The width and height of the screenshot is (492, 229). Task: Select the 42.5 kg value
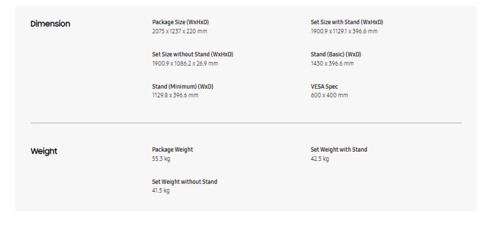point(320,159)
